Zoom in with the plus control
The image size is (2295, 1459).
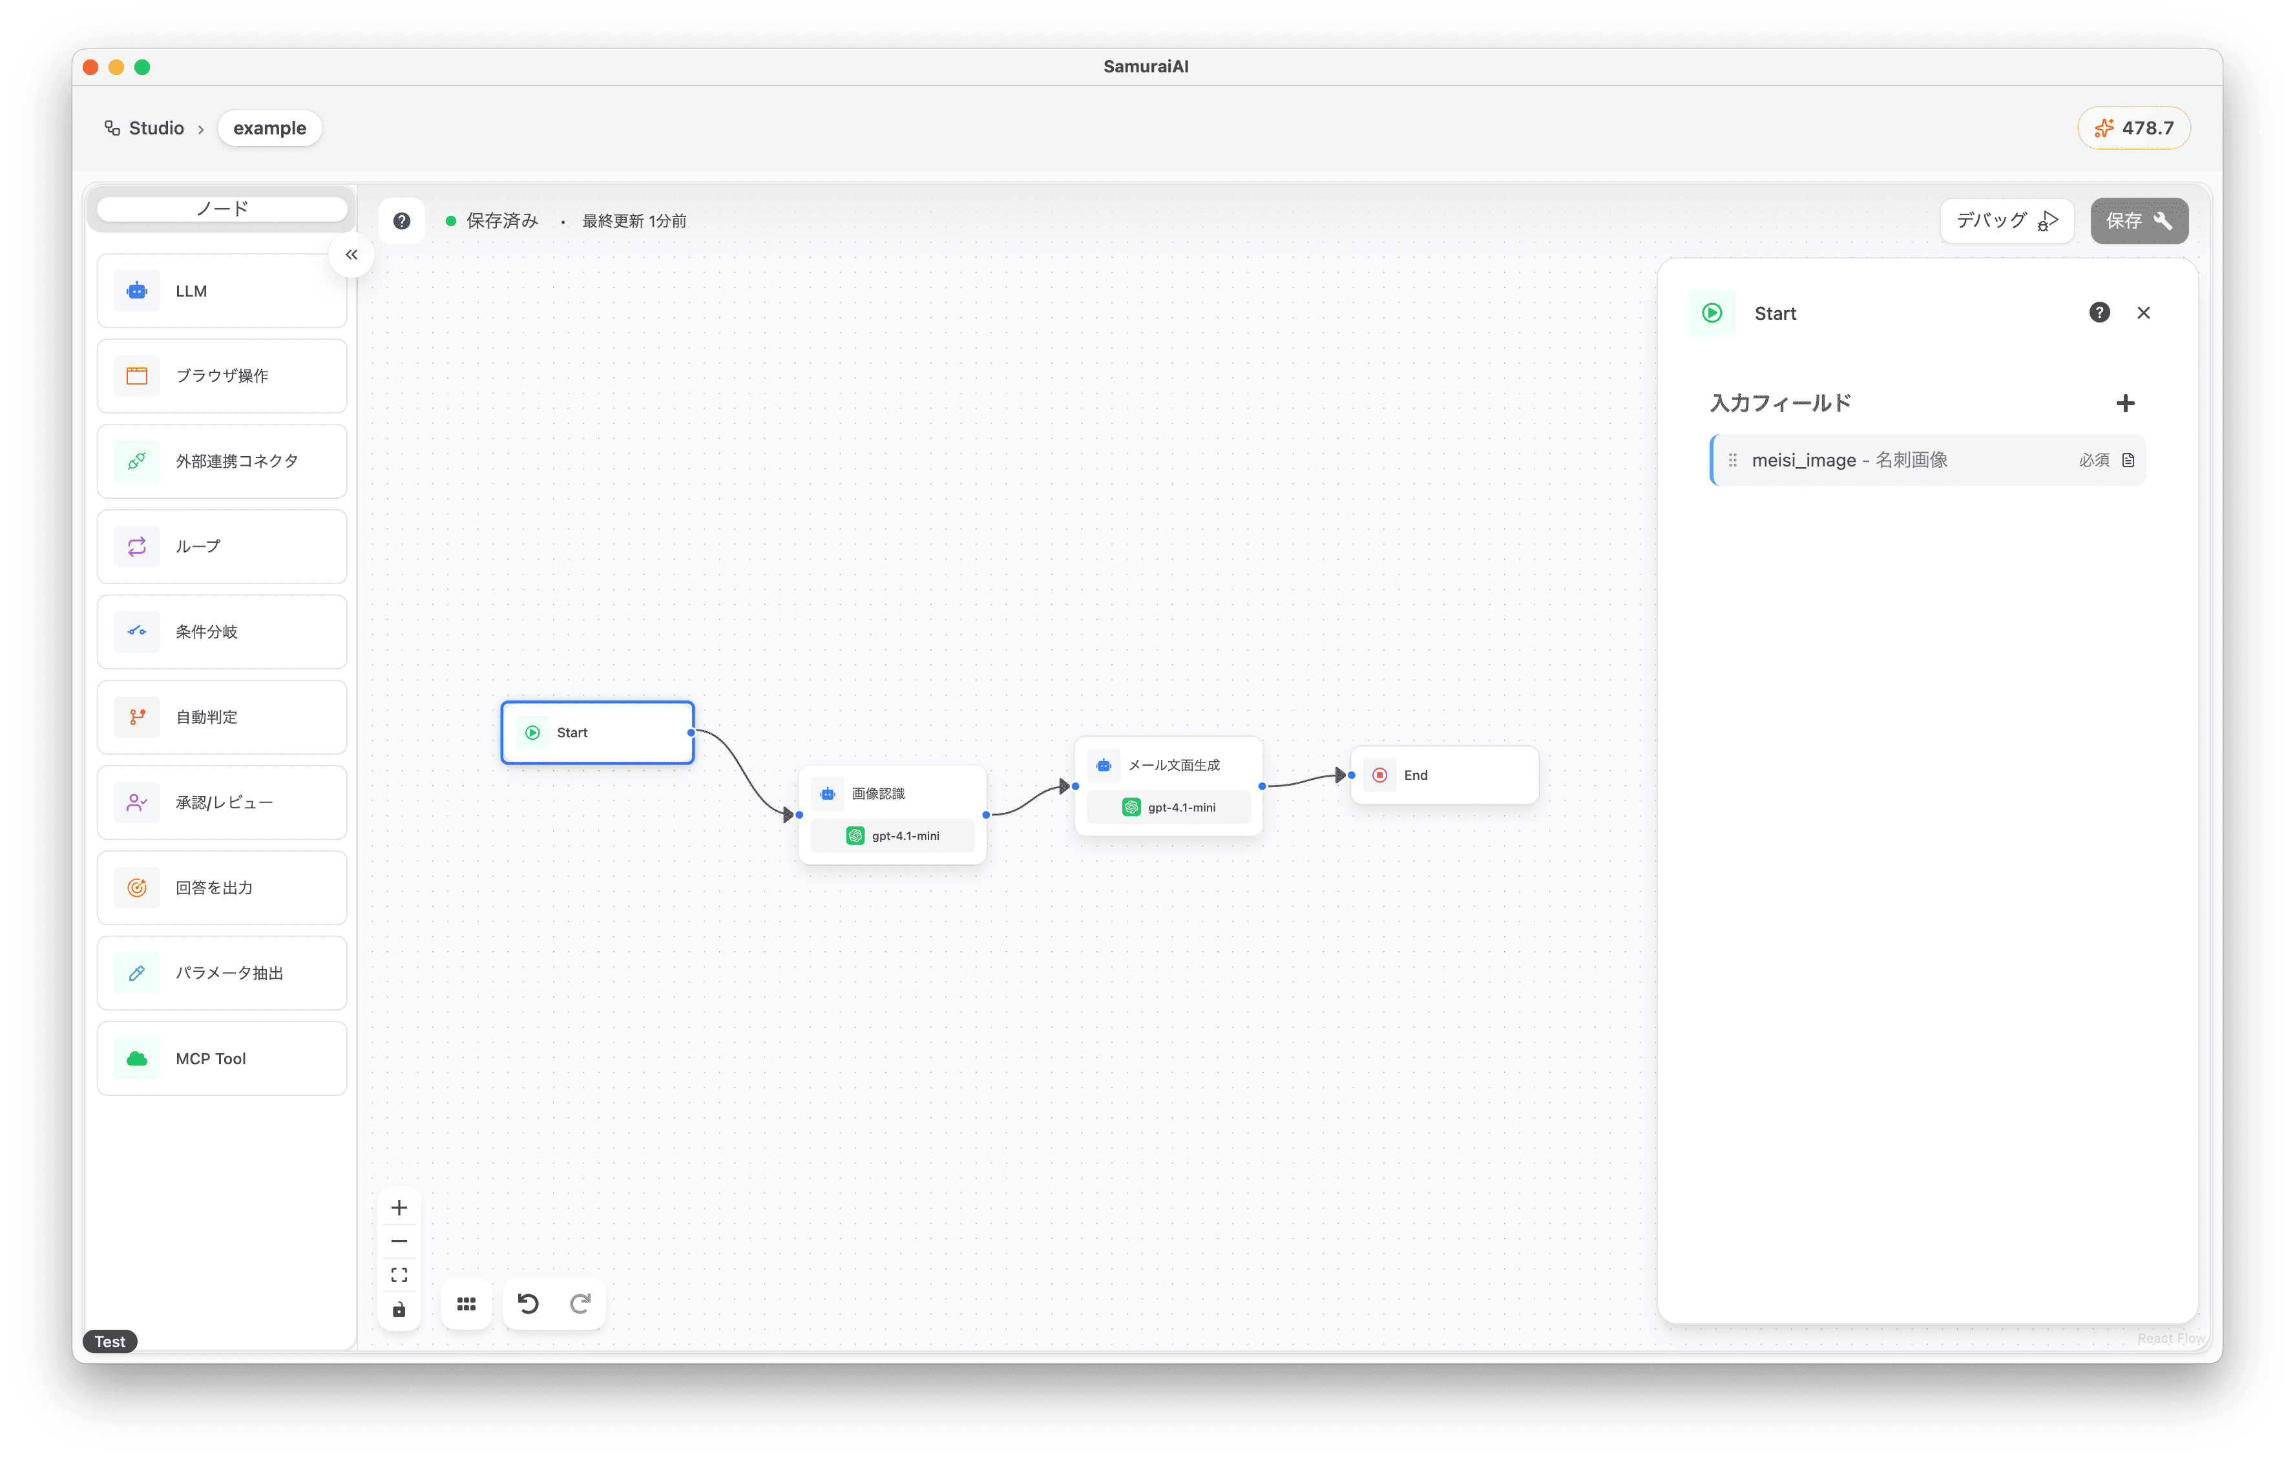399,1208
